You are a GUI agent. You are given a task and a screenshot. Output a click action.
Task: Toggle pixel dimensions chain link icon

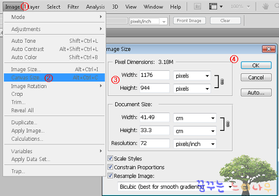tap(222, 81)
